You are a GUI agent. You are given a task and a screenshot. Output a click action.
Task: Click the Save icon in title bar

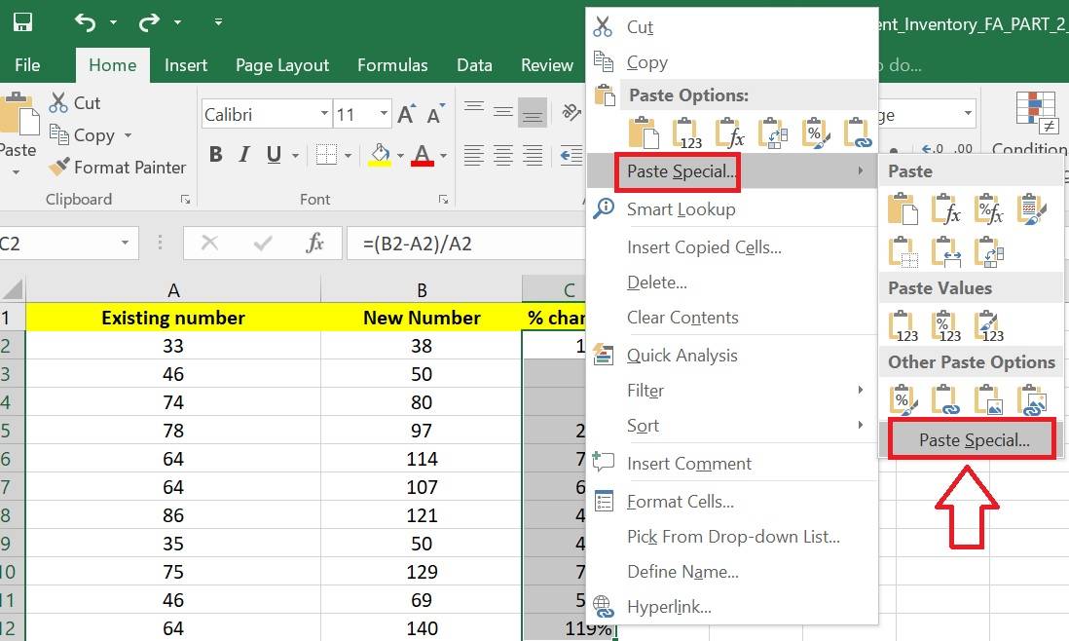pyautogui.click(x=21, y=21)
